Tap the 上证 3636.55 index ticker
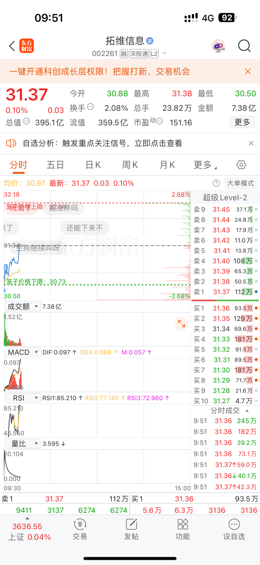Image resolution: width=260 pixels, height=565 pixels. click(x=29, y=532)
